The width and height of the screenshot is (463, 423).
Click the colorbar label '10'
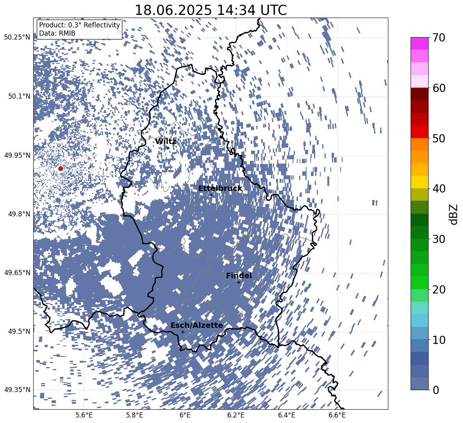(439, 340)
